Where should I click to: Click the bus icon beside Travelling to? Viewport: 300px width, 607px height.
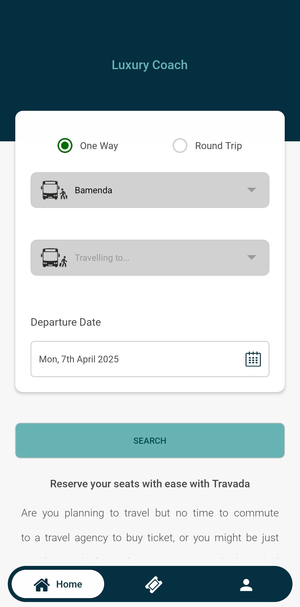click(54, 258)
